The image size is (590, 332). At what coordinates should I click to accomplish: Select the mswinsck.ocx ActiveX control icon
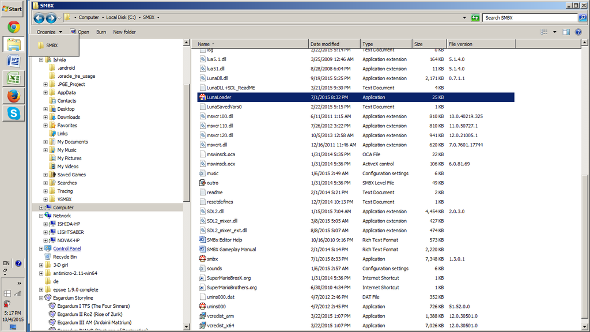click(202, 164)
